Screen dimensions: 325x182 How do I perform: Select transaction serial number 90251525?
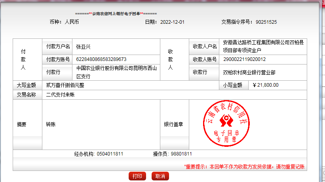pos(266,22)
